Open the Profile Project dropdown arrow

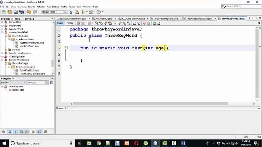(102, 12)
